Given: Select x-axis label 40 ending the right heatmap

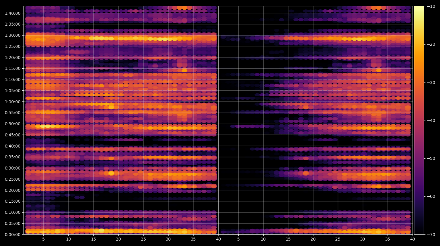Looking at the screenshot, I should (x=412, y=239).
